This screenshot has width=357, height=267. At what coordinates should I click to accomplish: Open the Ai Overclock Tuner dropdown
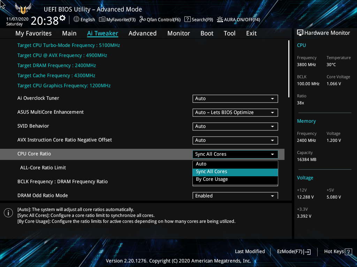[x=235, y=98]
